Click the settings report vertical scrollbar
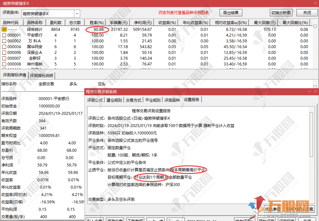Screen dimensions: 319x221 pyautogui.click(x=311, y=135)
